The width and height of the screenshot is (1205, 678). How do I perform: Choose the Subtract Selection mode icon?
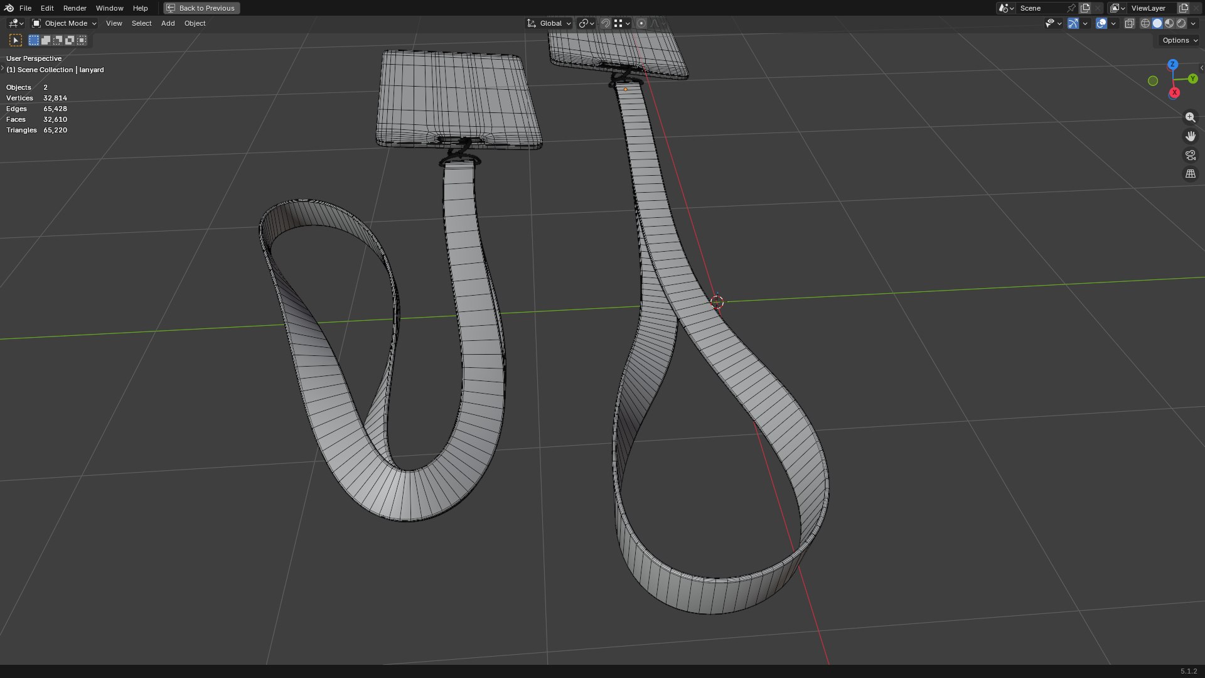pyautogui.click(x=58, y=40)
